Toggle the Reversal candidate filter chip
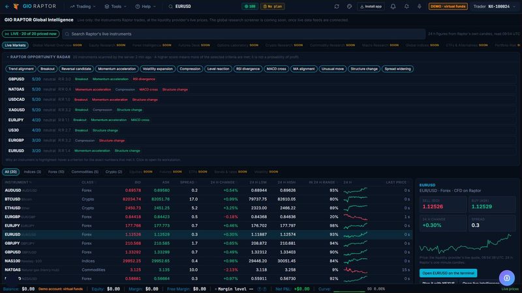This screenshot has height=293, width=522. pyautogui.click(x=76, y=69)
